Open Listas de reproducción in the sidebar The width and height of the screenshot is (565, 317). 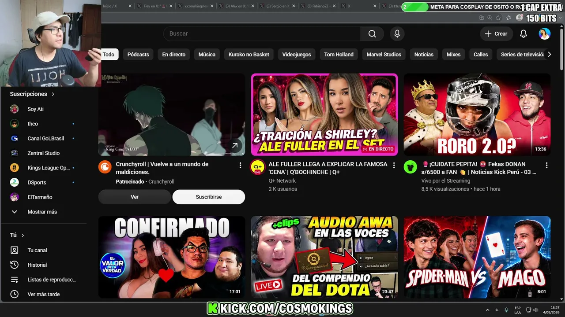pos(43,280)
